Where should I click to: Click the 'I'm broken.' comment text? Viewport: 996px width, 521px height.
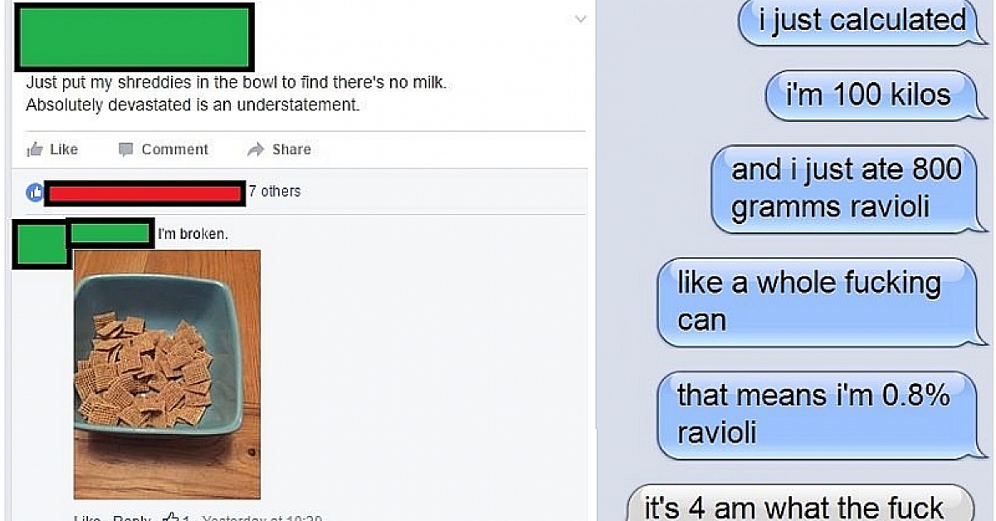click(193, 234)
